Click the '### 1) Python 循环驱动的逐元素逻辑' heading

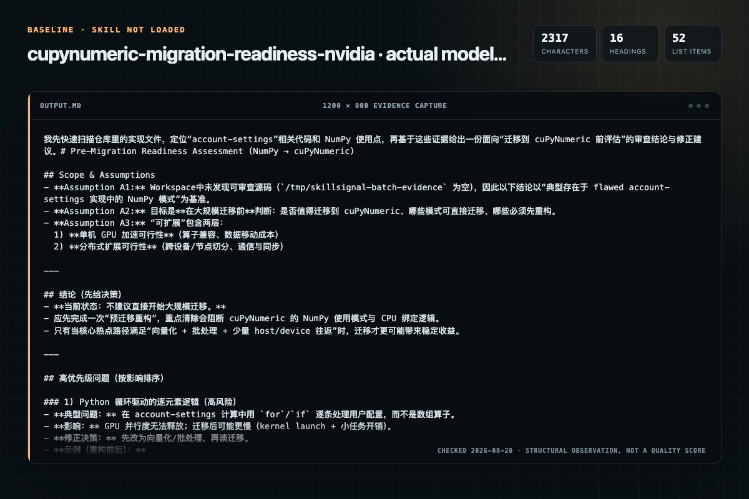(140, 402)
